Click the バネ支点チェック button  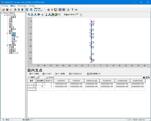tap(75, 74)
